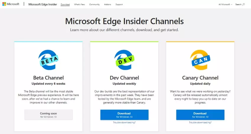The height and width of the screenshot is (134, 251).
Task: Open Trouble downloading link under Canary
Action: coord(200,122)
